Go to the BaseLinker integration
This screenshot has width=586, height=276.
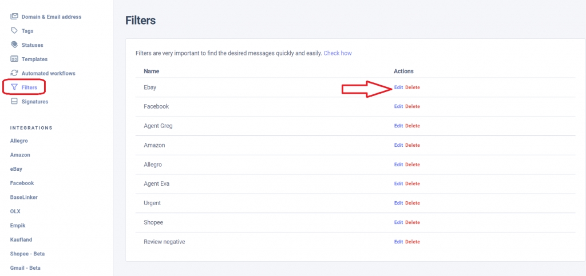23,197
